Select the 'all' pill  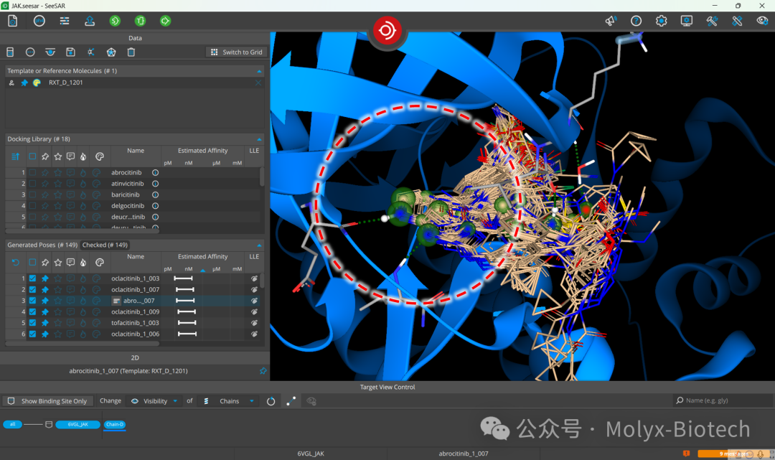coord(13,424)
